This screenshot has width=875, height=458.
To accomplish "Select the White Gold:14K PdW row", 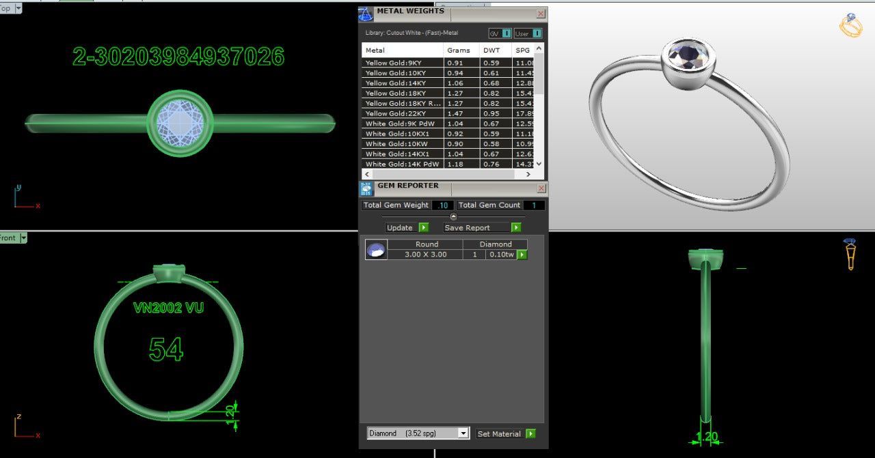I will [448, 164].
